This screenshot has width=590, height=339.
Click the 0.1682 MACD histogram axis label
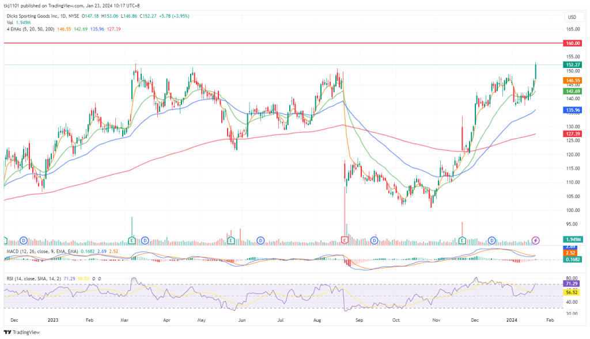[x=572, y=260]
